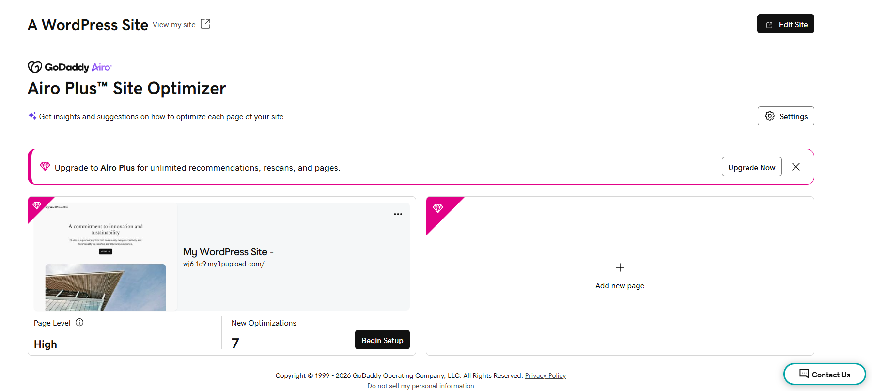This screenshot has width=872, height=391.
Task: Open Settings for the Site Optimizer
Action: pos(786,116)
